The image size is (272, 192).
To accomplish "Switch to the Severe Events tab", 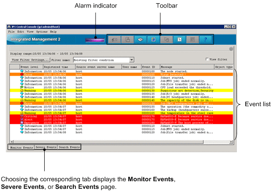I will click(46, 147).
